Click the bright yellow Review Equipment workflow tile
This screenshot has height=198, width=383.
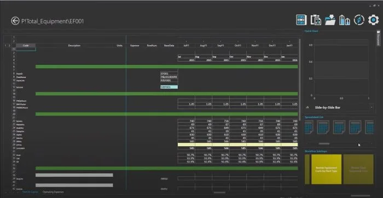tap(326, 169)
